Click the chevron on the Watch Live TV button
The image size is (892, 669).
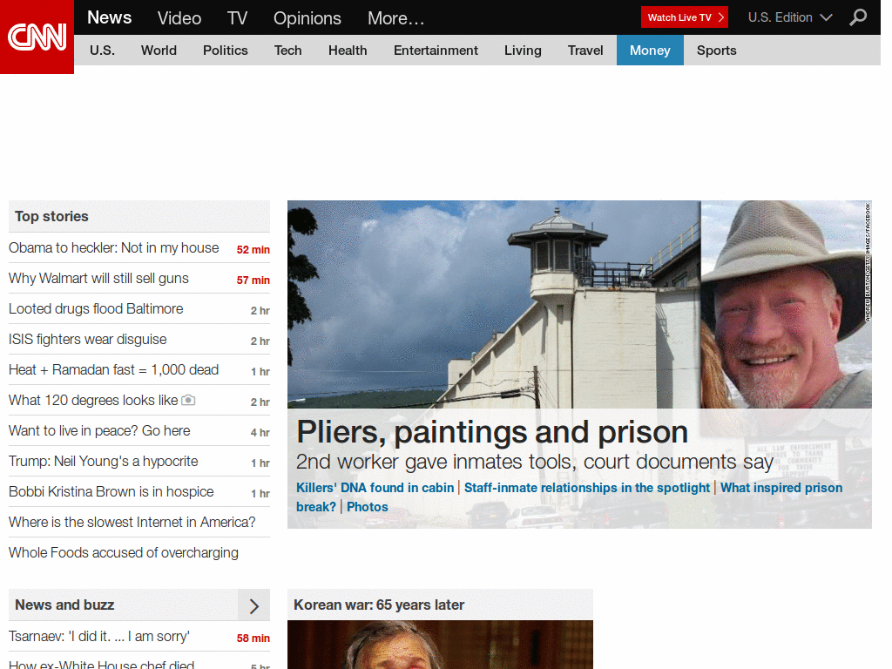click(720, 17)
